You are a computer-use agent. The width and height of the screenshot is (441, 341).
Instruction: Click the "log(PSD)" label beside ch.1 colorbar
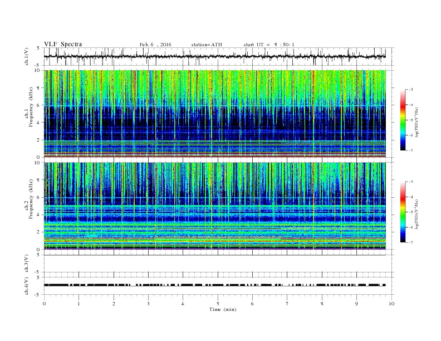click(417, 122)
